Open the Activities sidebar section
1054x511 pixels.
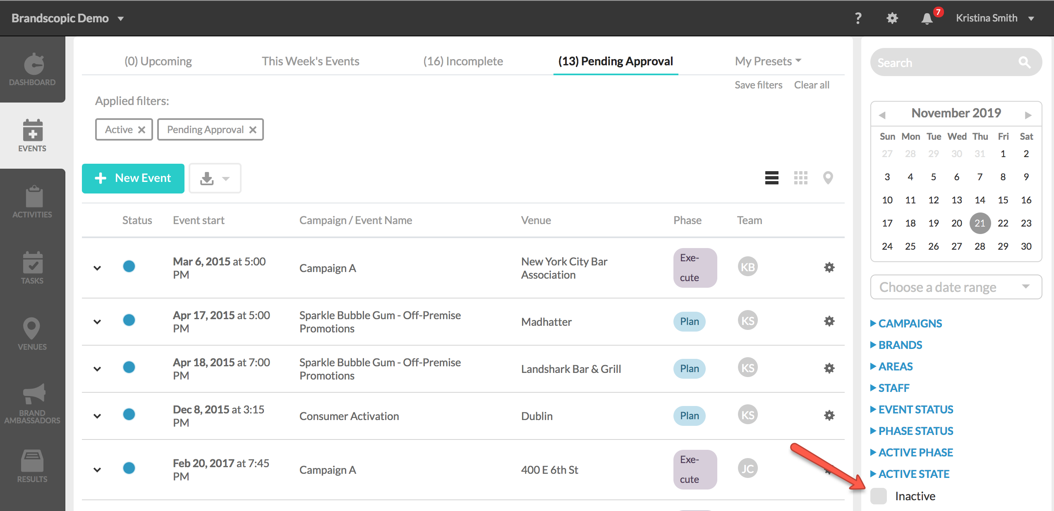pyautogui.click(x=32, y=202)
